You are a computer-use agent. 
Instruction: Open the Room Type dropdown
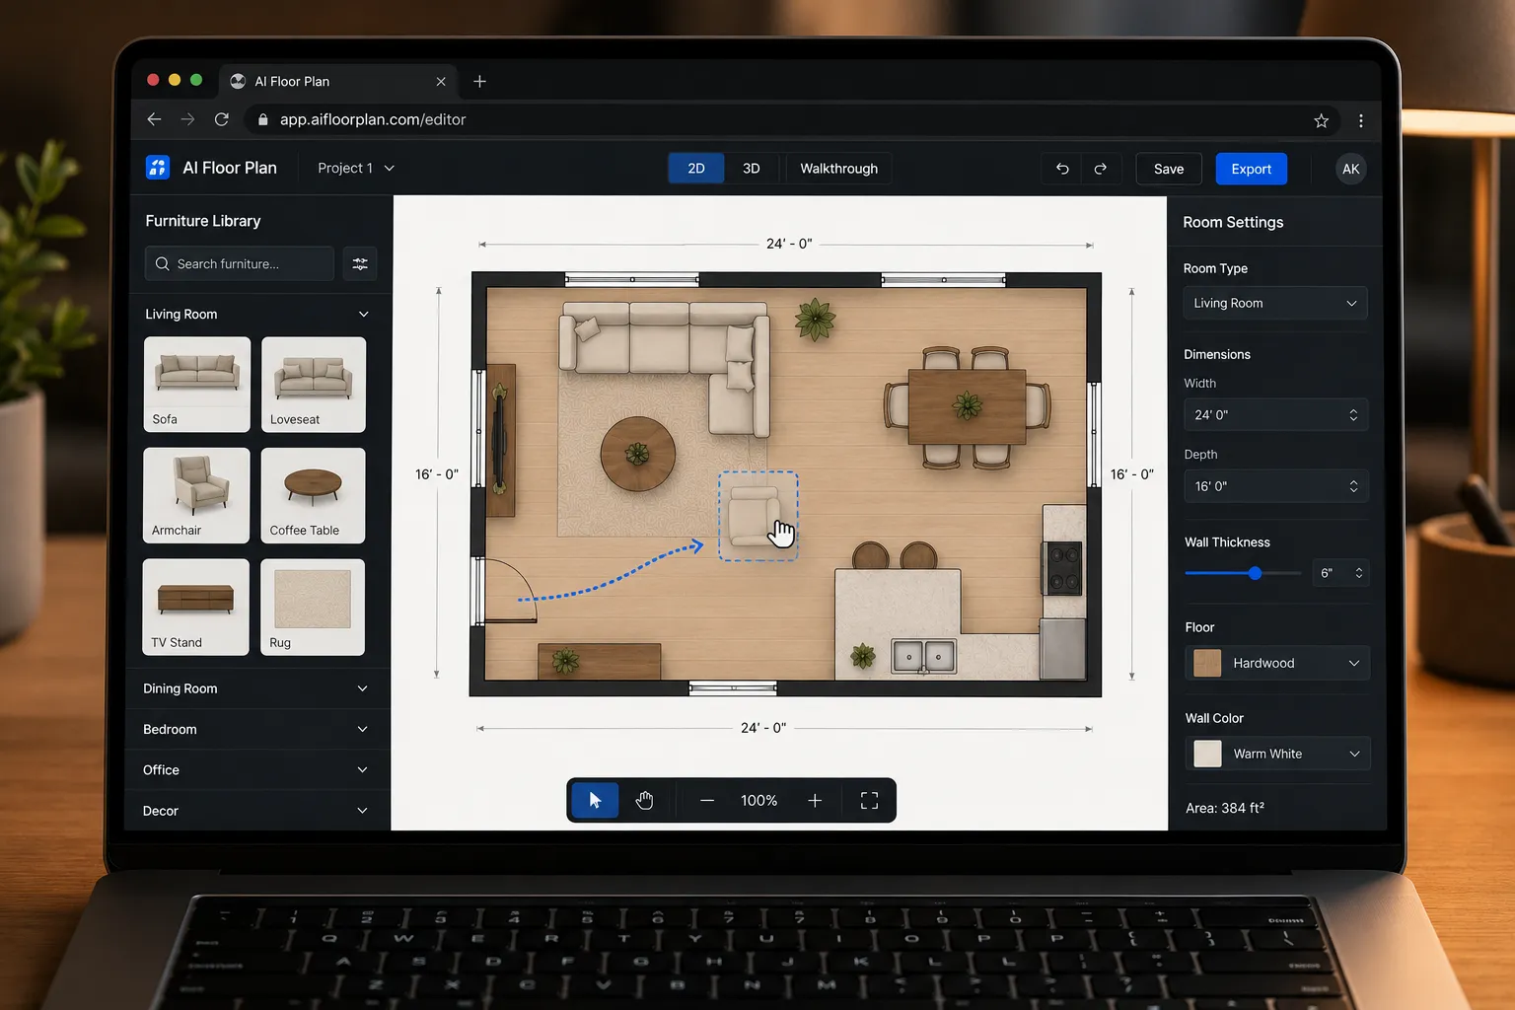click(1275, 303)
